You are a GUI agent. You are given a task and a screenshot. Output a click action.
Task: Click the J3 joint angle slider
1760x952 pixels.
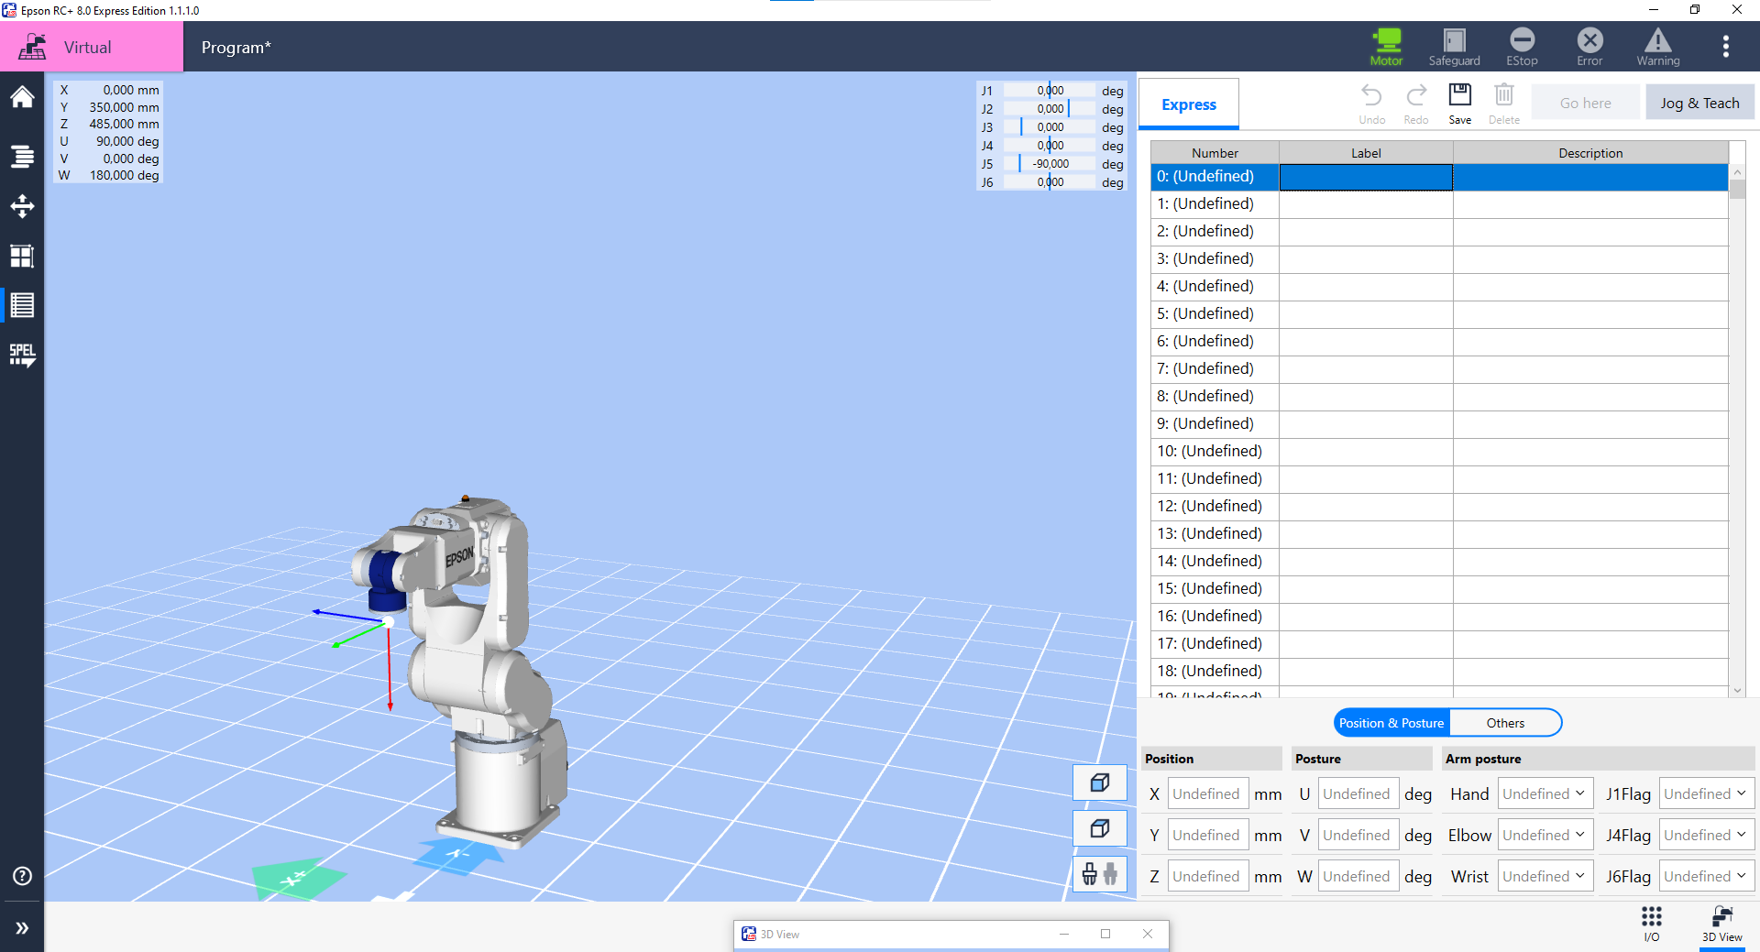pyautogui.click(x=1050, y=127)
